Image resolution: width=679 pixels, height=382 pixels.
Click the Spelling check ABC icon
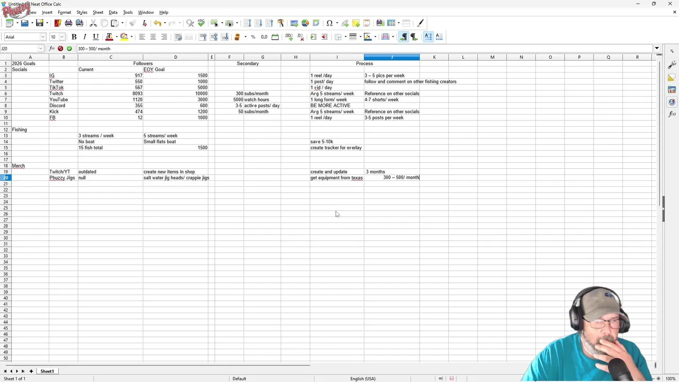point(201,23)
